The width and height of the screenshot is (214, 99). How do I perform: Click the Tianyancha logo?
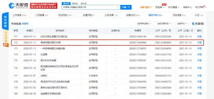click(x=18, y=6)
